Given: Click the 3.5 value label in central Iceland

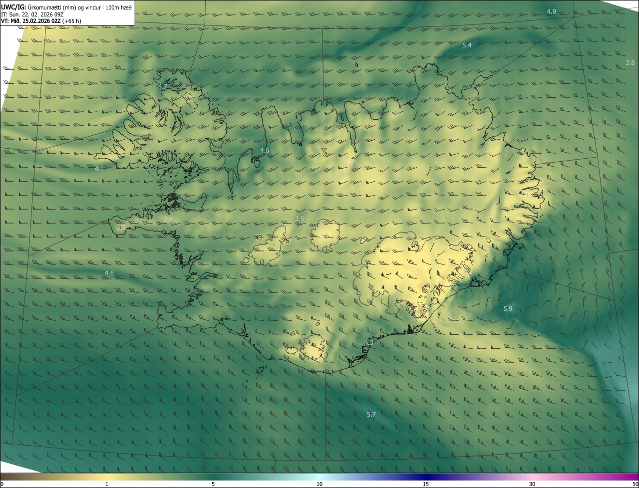Looking at the screenshot, I should click(x=300, y=219).
